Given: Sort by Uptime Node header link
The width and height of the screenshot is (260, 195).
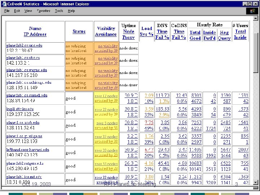Looking at the screenshot, I should 129,31.
